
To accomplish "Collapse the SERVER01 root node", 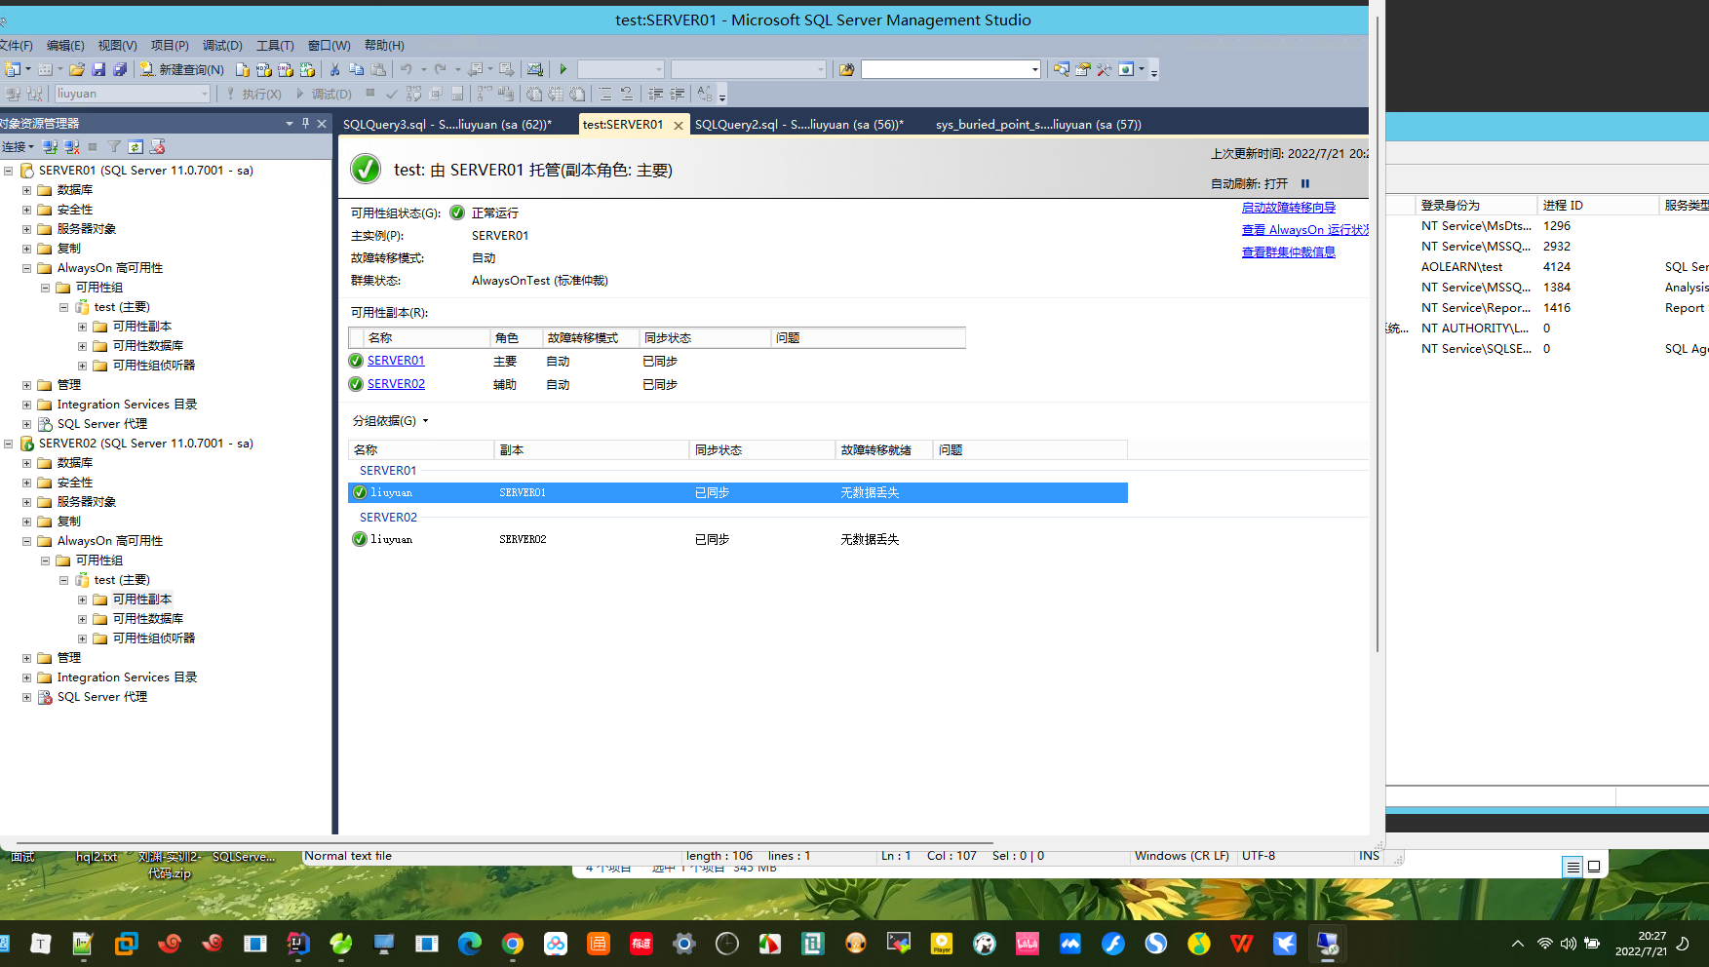I will [x=8, y=171].
